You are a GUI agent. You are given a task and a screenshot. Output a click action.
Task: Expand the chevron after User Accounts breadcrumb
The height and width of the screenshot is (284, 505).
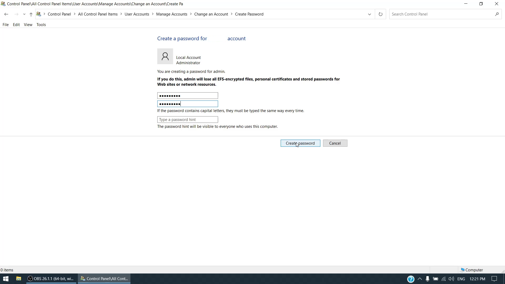[153, 14]
